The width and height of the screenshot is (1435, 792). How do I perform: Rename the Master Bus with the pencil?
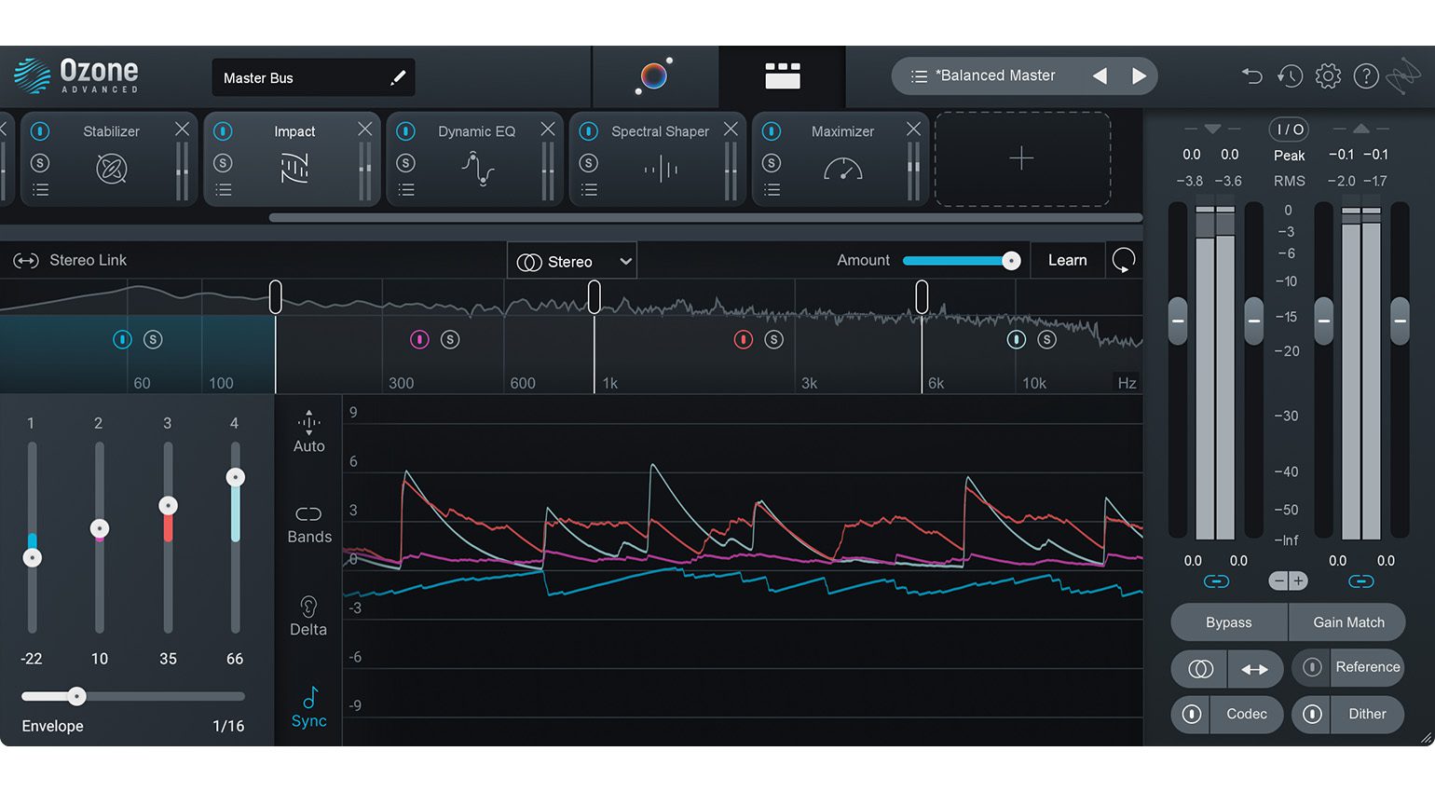tap(399, 77)
